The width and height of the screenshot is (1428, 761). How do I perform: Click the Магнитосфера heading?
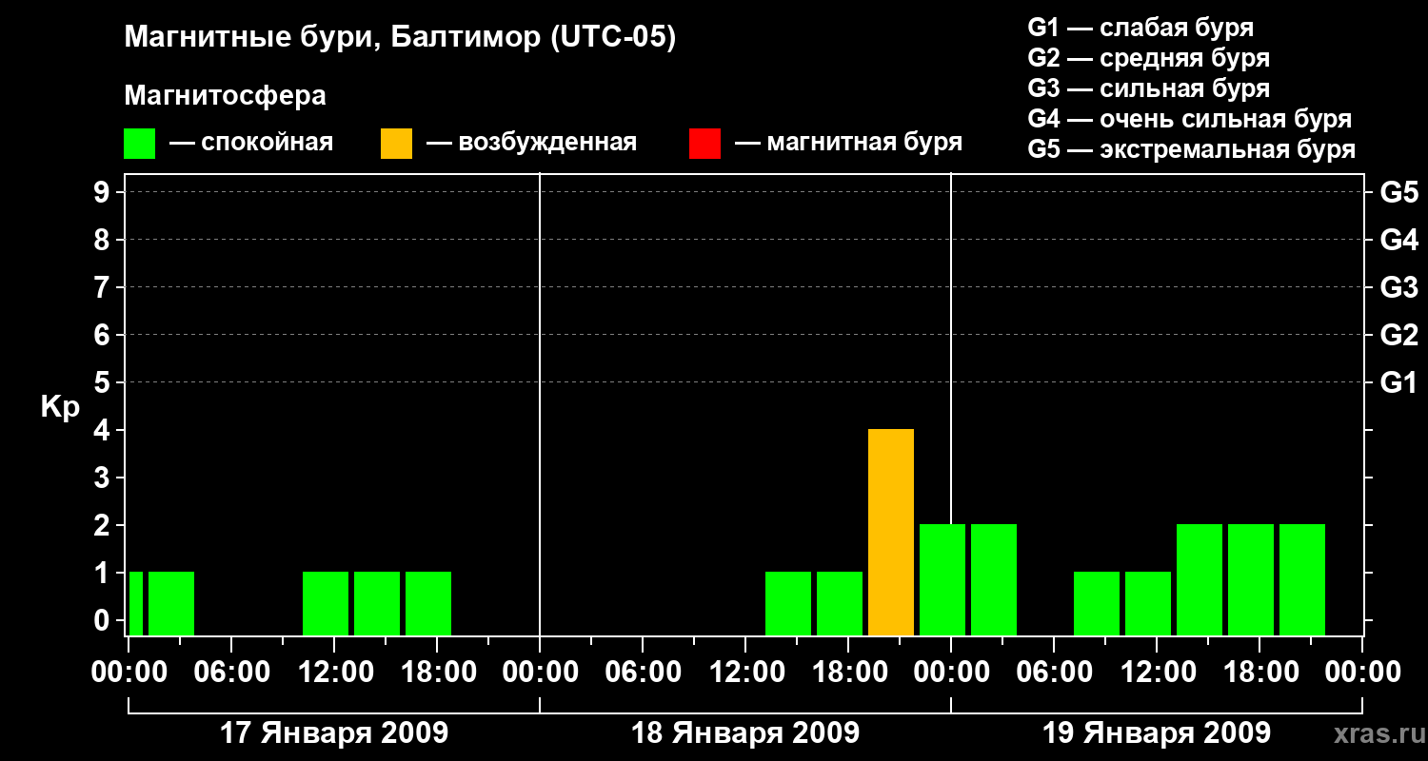click(226, 96)
